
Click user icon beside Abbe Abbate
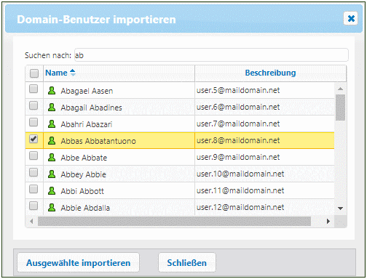[52, 157]
